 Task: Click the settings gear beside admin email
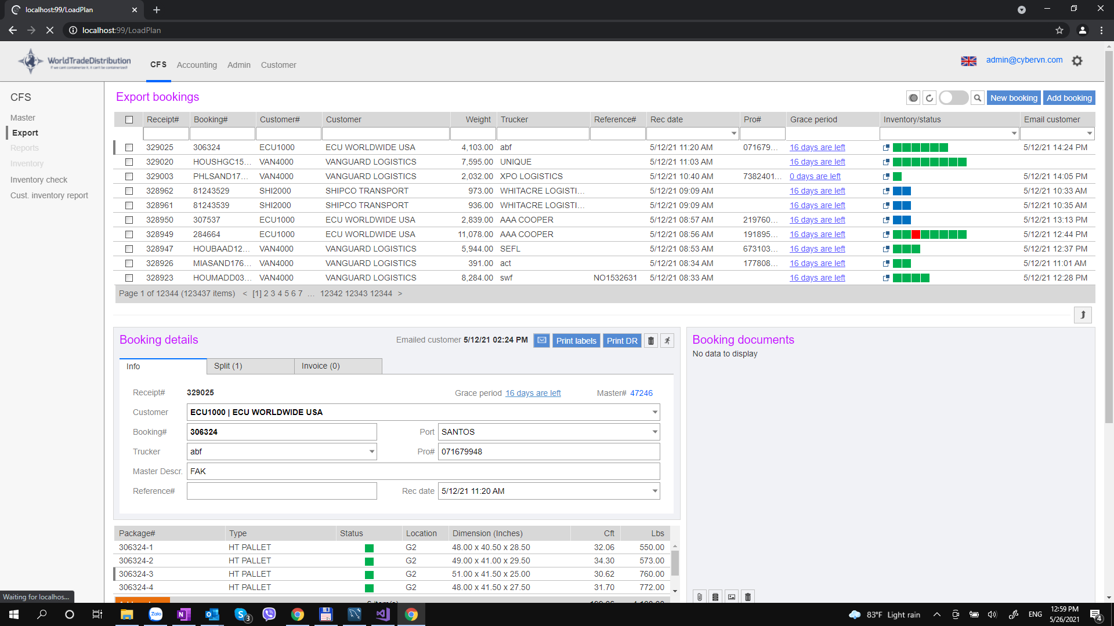[1077, 61]
